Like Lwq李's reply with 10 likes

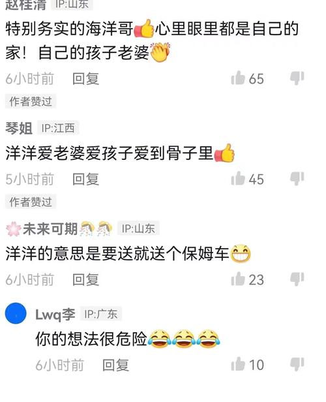point(238,364)
